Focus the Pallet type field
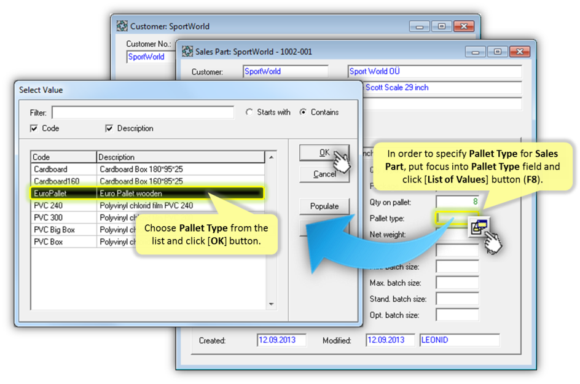Screen dimensions: 580x384 [x=457, y=218]
